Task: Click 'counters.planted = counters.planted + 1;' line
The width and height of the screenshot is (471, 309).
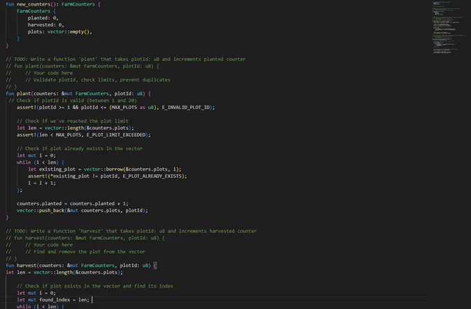Action: (x=73, y=204)
